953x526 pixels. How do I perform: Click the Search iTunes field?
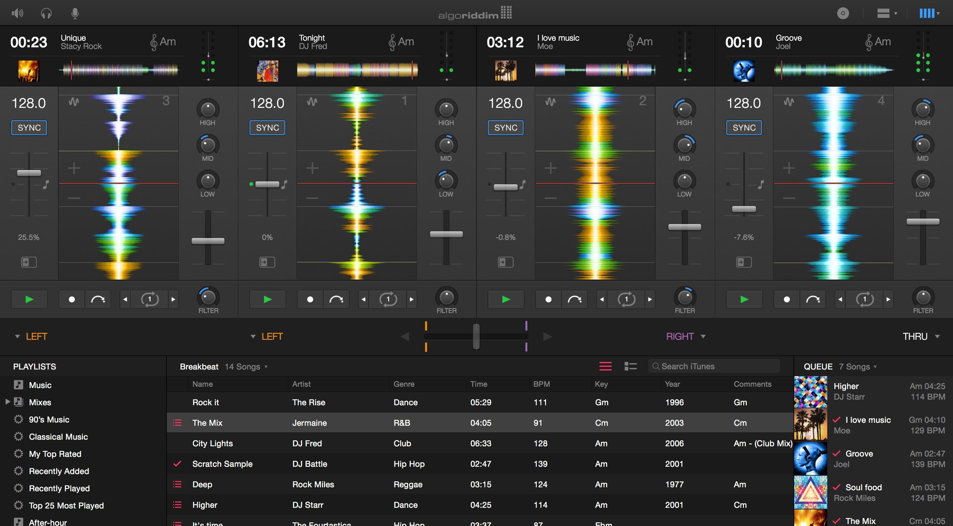[x=714, y=366]
